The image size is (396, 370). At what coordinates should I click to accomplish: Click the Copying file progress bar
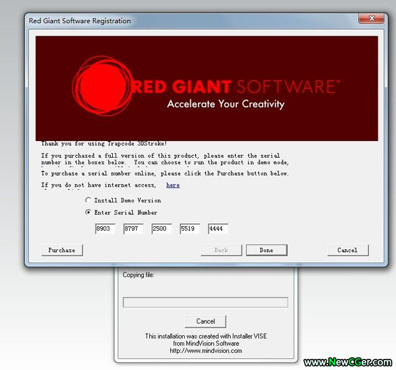205,302
